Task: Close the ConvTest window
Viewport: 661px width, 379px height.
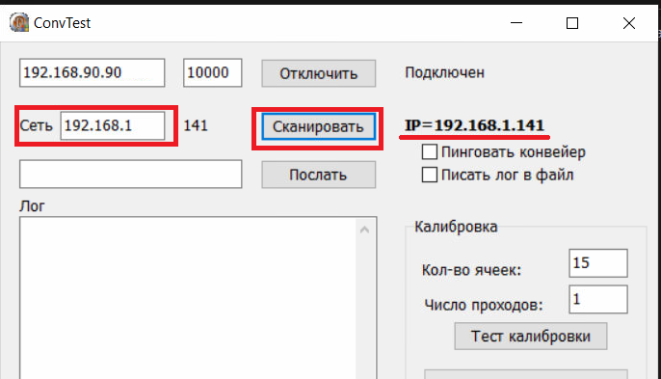Action: click(629, 23)
